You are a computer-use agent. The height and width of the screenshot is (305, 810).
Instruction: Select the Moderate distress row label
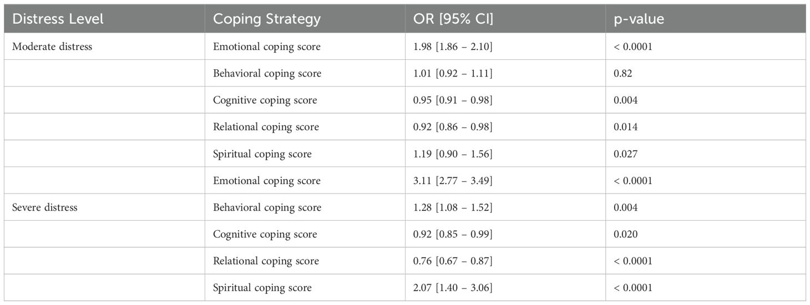pos(52,47)
